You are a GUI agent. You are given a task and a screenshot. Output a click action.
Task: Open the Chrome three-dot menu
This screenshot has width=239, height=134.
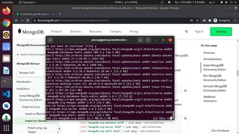click(235, 20)
